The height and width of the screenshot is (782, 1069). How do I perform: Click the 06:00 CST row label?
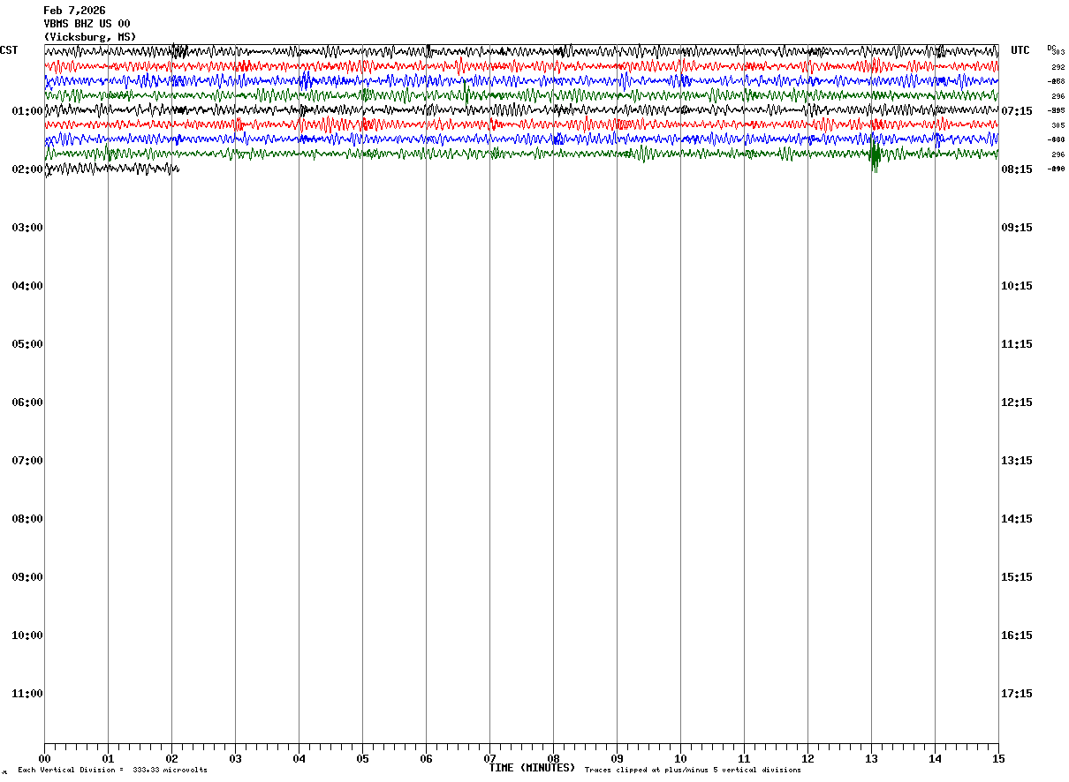tap(27, 402)
